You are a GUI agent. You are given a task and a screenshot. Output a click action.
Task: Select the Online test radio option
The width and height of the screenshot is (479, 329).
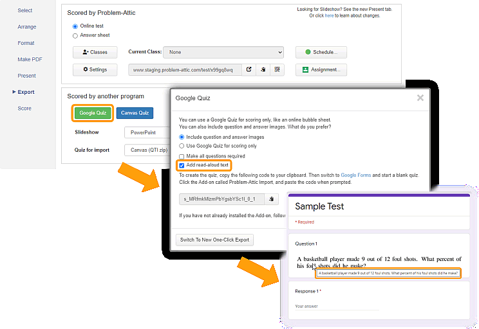pyautogui.click(x=75, y=26)
